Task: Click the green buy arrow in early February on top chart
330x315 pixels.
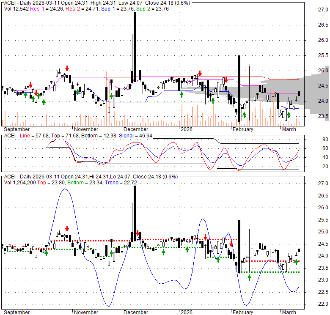Action: pos(244,115)
